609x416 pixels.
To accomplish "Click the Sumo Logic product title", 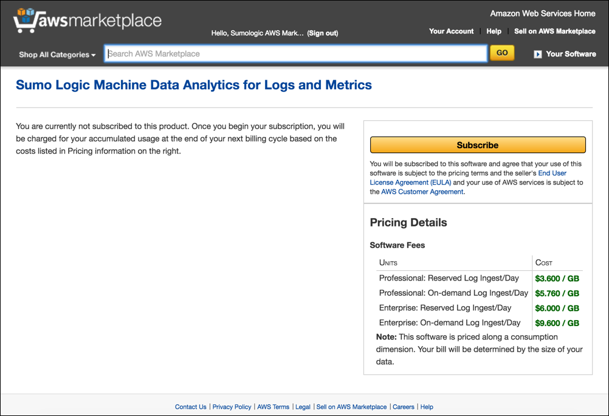I will coord(193,85).
